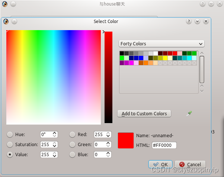Choose the dark purple swatch in palette
The image size is (224, 177).
click(x=122, y=63)
